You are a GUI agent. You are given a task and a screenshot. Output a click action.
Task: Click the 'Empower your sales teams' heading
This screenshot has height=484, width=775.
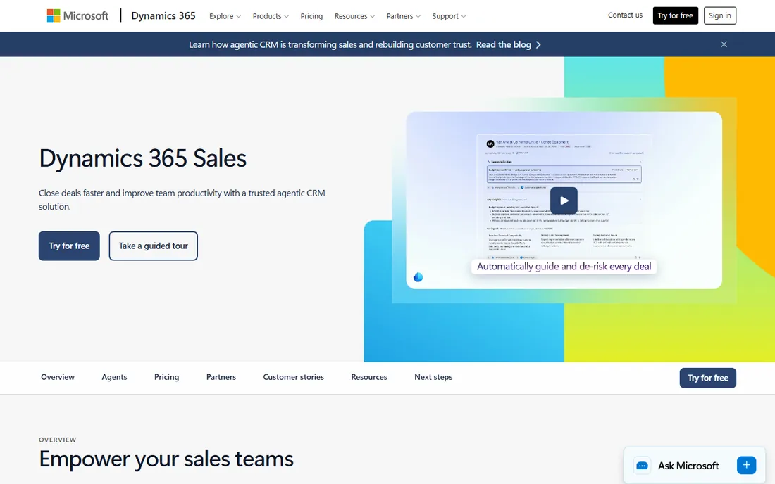point(166,459)
